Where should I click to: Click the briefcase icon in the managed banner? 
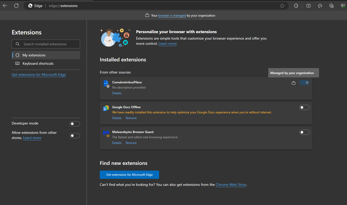tap(147, 16)
